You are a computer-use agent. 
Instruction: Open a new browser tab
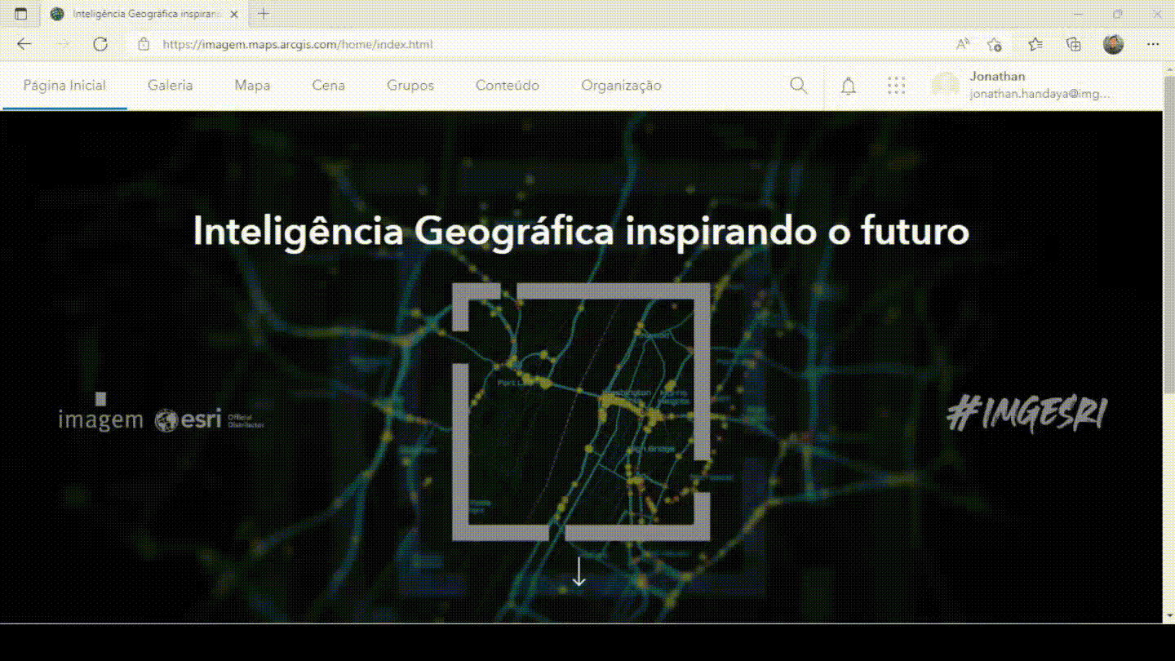(264, 14)
